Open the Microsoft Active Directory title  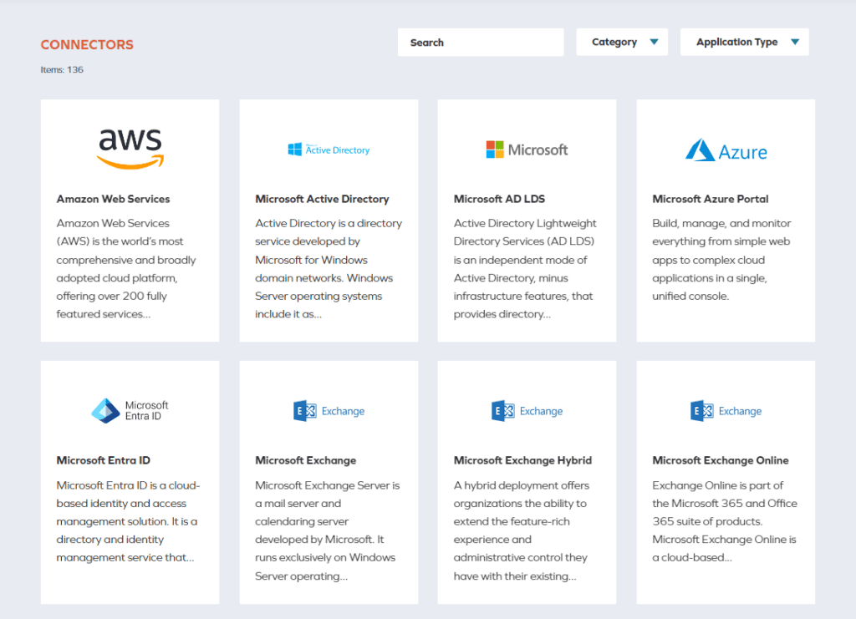pyautogui.click(x=322, y=199)
